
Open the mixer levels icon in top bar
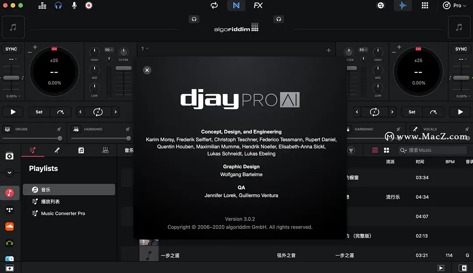pyautogui.click(x=42, y=5)
